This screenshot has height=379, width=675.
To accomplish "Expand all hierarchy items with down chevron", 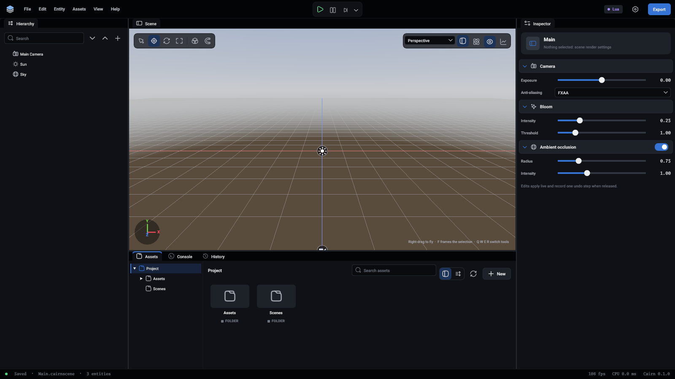I will [92, 38].
